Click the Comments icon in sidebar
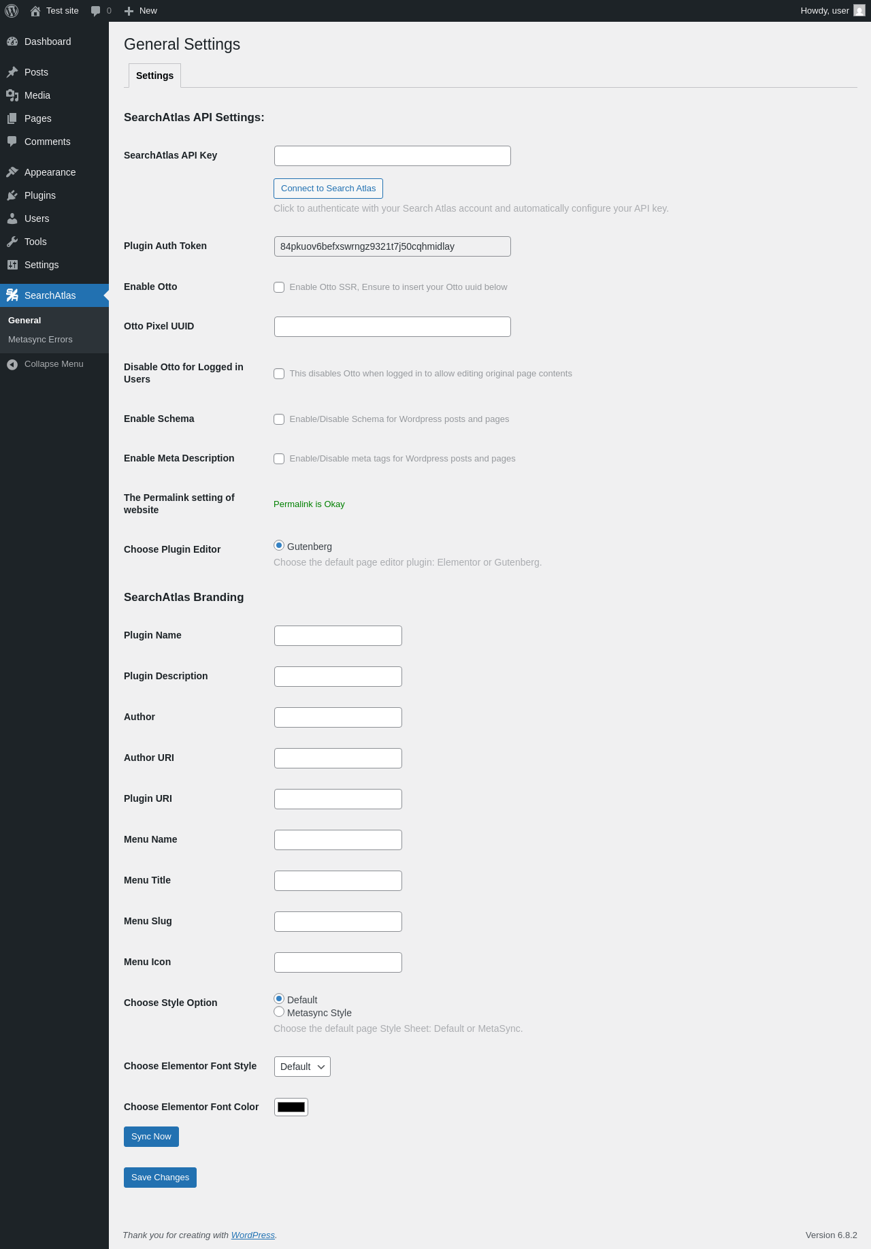The width and height of the screenshot is (871, 1249). (12, 142)
